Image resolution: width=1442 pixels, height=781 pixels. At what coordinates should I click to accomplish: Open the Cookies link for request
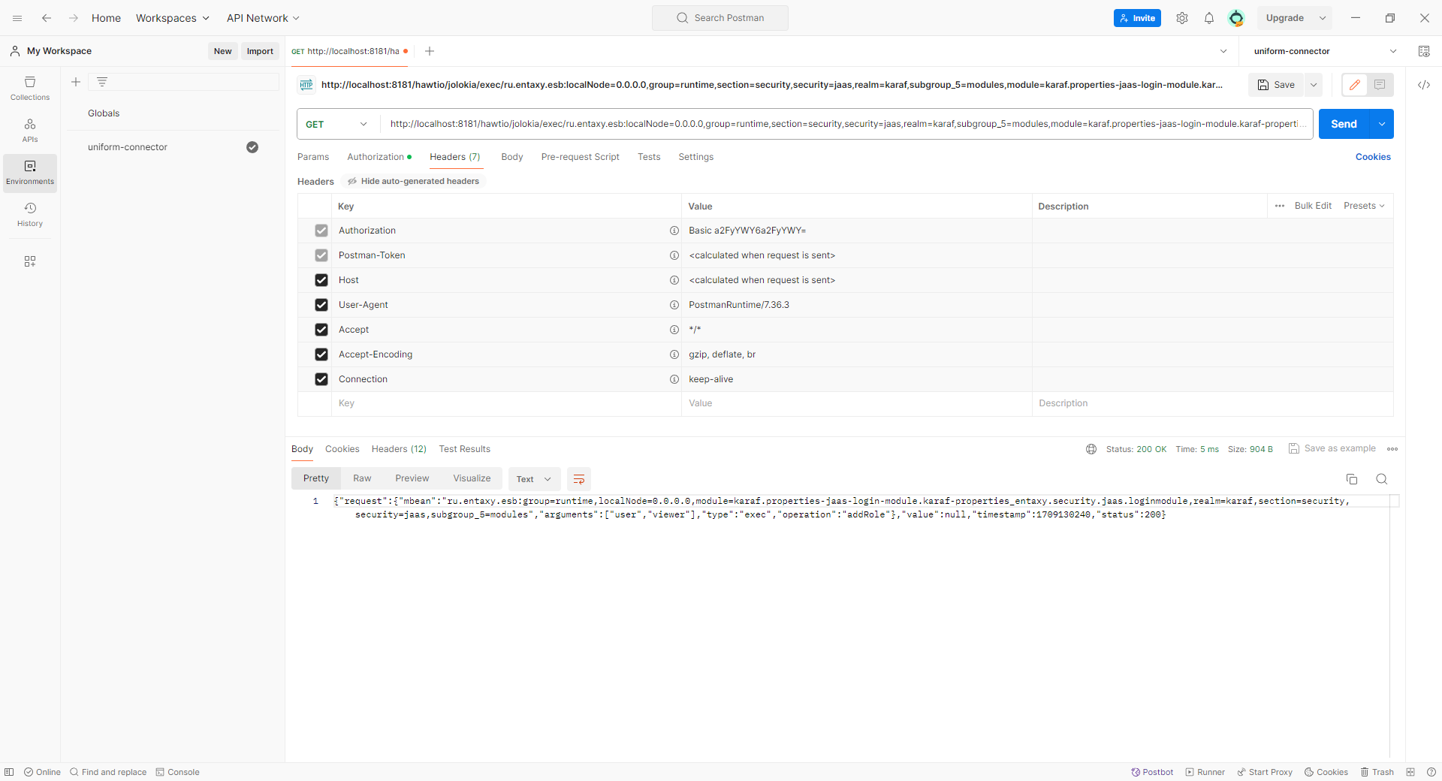pyautogui.click(x=1372, y=157)
